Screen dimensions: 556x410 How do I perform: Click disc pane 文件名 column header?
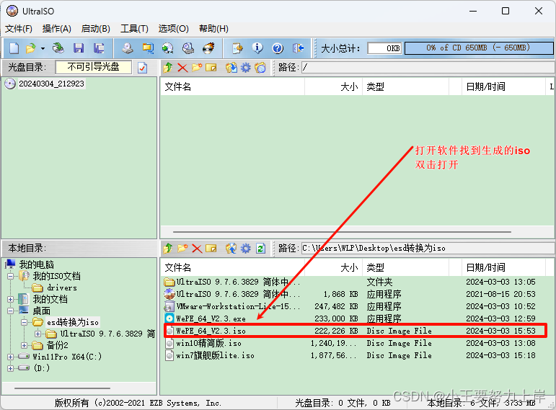[233, 86]
